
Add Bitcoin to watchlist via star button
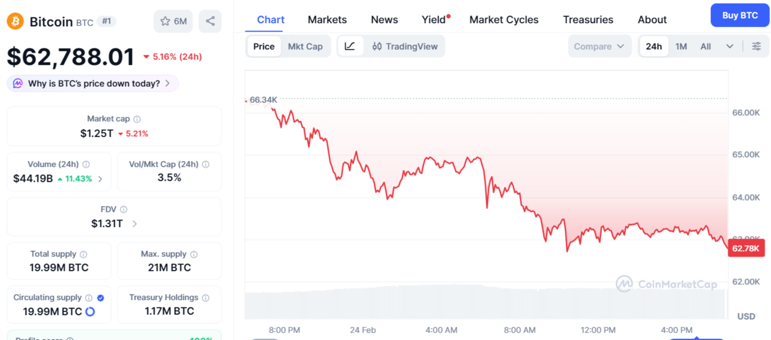pos(173,21)
